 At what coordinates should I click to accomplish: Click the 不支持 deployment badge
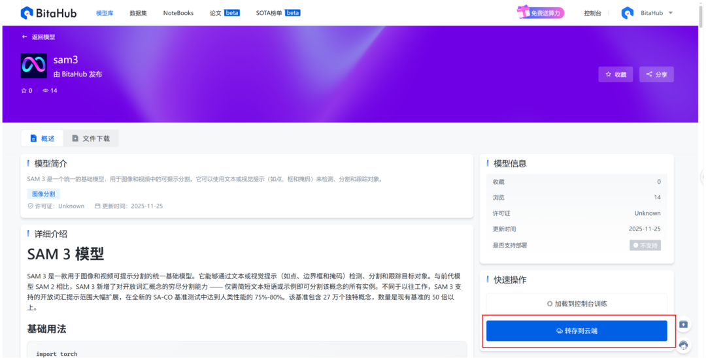coord(645,245)
